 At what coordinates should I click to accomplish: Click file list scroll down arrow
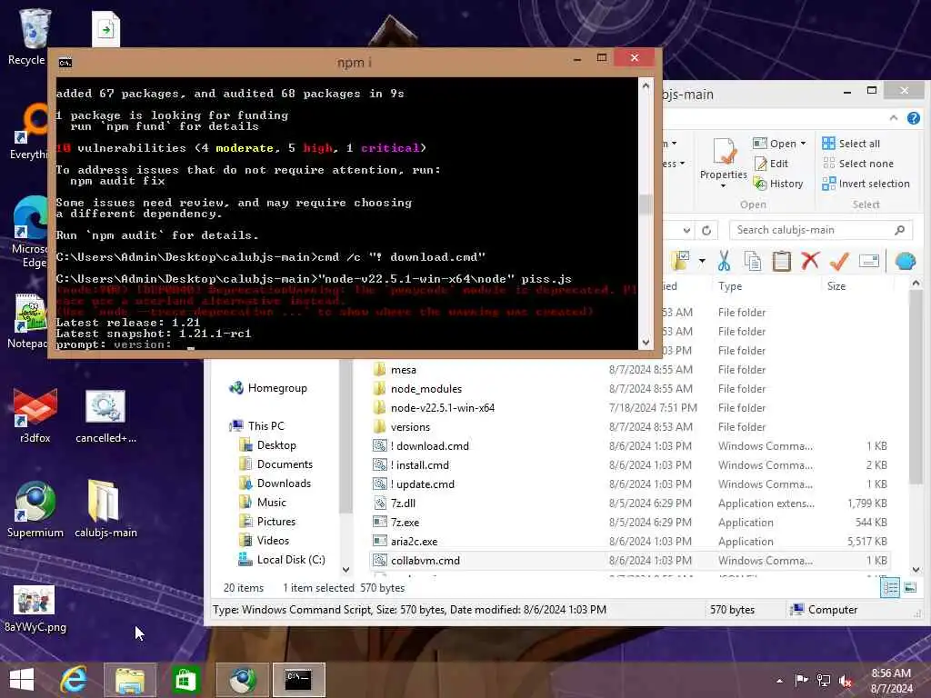(x=916, y=569)
